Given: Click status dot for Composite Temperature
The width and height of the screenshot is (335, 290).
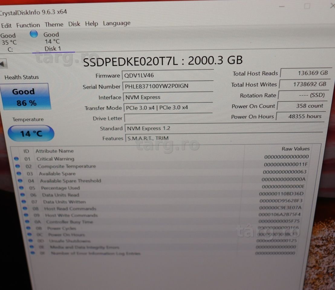Looking at the screenshot, I should [x=18, y=166].
